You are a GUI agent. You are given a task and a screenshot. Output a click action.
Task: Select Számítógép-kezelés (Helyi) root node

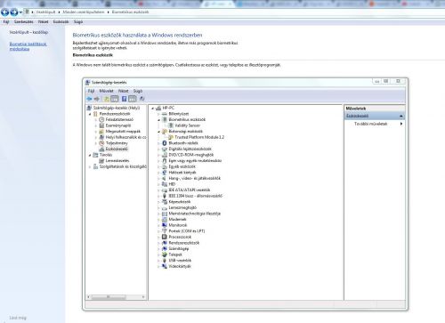117,108
